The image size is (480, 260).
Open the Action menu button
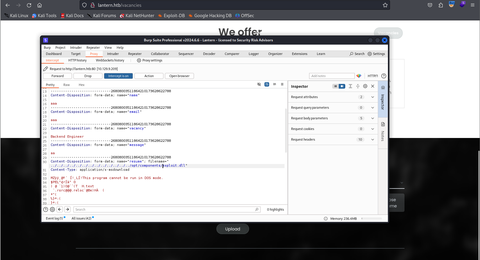click(x=149, y=76)
